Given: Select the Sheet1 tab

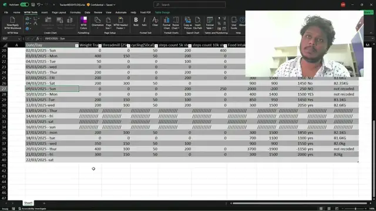Looking at the screenshot, I should [28, 203].
